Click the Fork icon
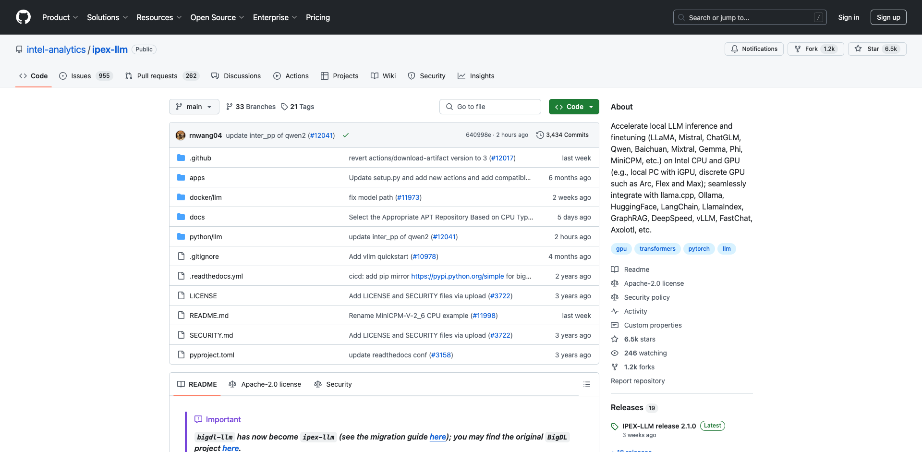Screen dimensions: 922x452 pyautogui.click(x=798, y=49)
